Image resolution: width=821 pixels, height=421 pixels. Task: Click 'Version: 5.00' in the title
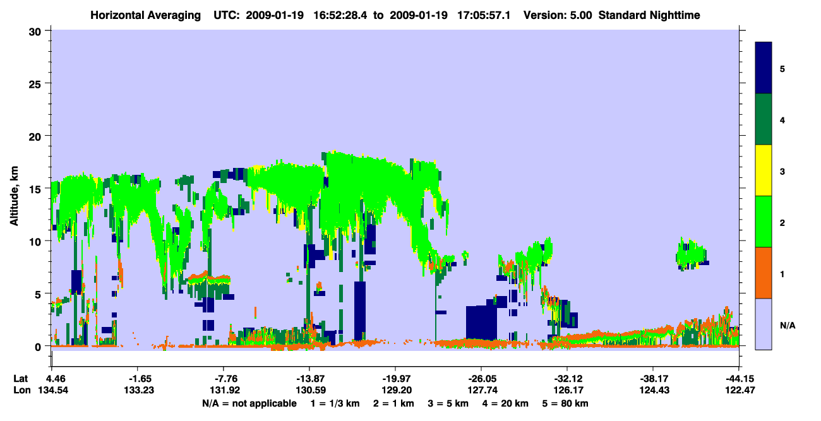click(558, 15)
